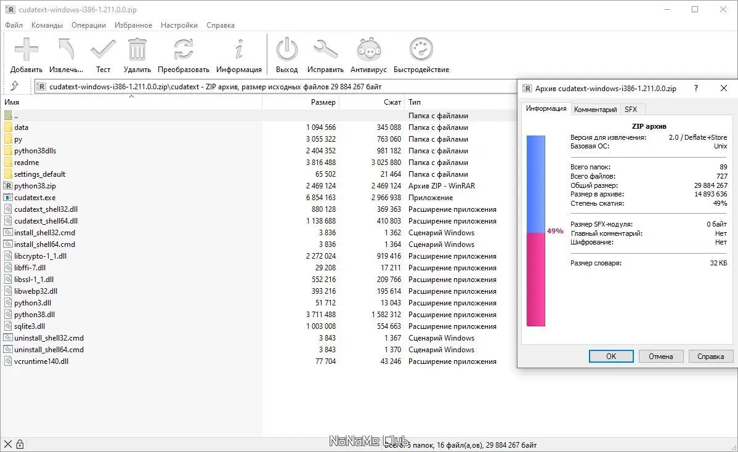The height and width of the screenshot is (452, 738).
Task: Select the py folder row
Action: [258, 139]
